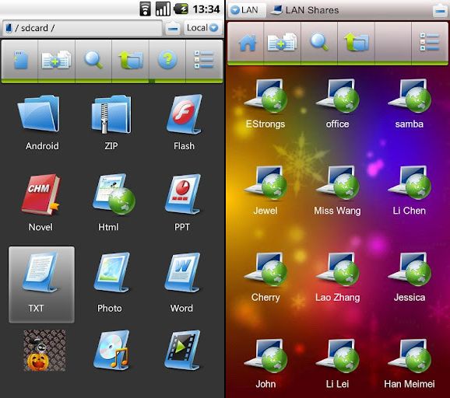This screenshot has width=450, height=398.
Task: Expand the Local location dropdown
Action: (202, 28)
